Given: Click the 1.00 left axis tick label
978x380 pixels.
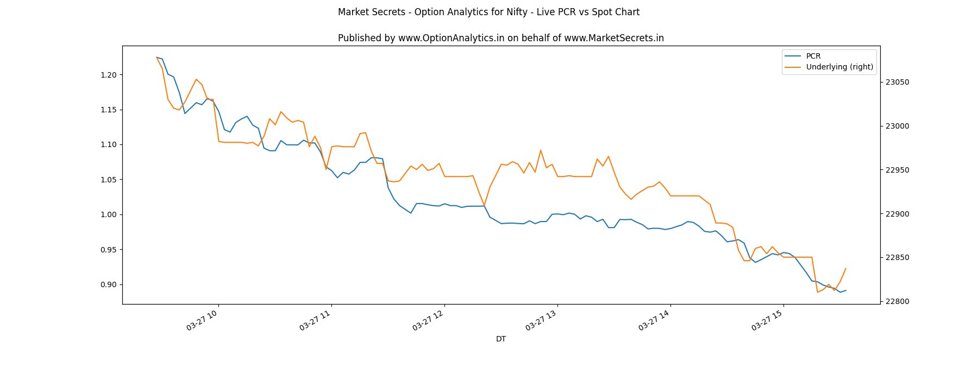Looking at the screenshot, I should tap(108, 215).
